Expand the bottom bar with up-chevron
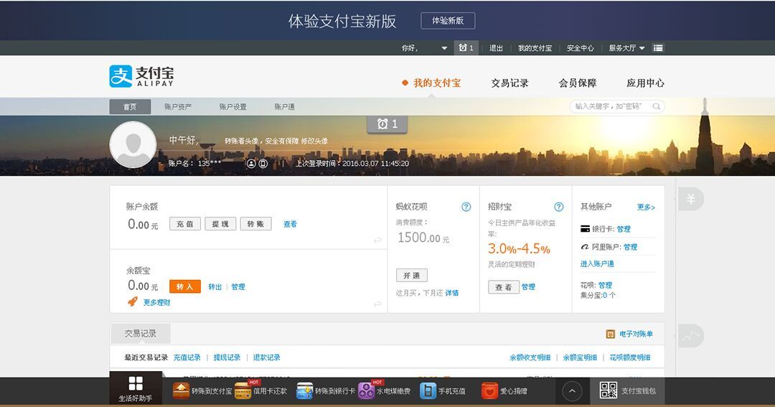Viewport: 775px width, 407px height. click(571, 390)
